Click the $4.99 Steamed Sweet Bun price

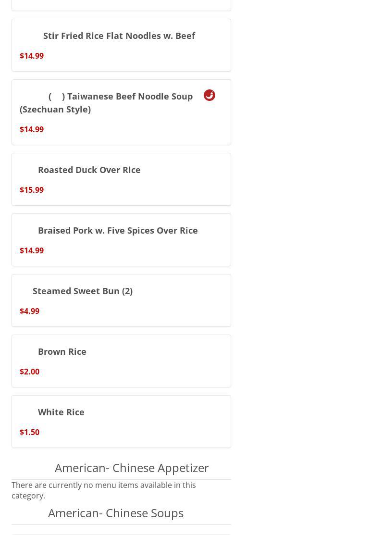pyautogui.click(x=29, y=311)
